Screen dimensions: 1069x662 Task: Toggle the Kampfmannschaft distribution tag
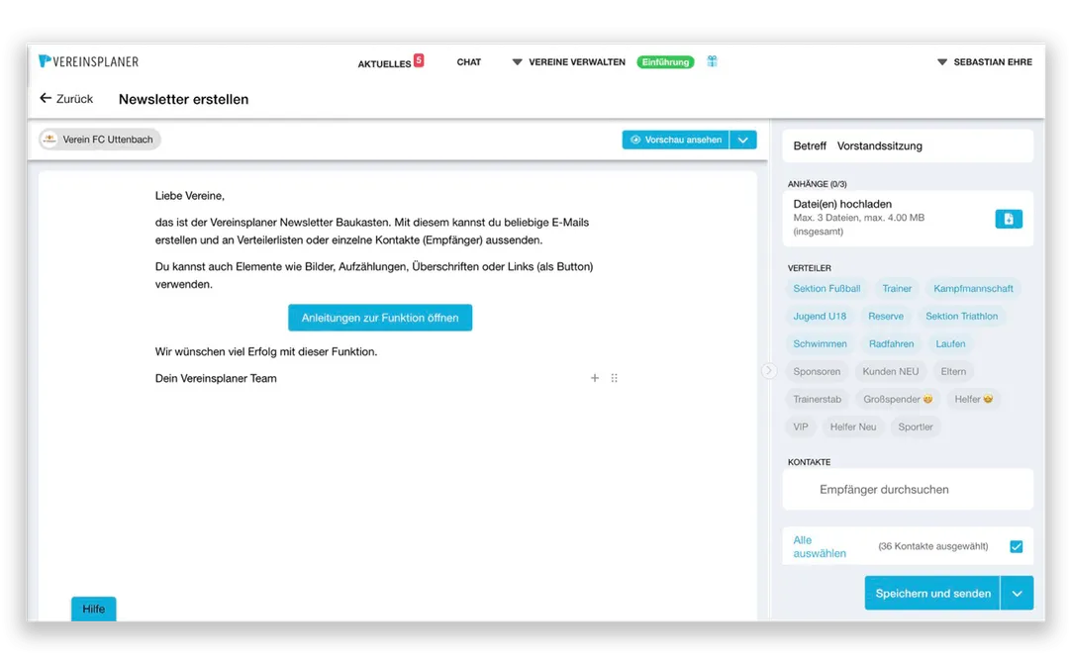point(973,288)
